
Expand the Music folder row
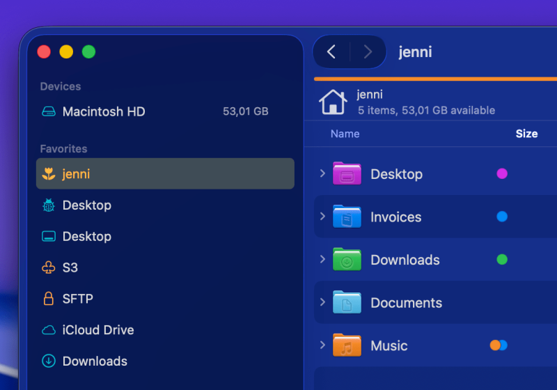tap(322, 345)
